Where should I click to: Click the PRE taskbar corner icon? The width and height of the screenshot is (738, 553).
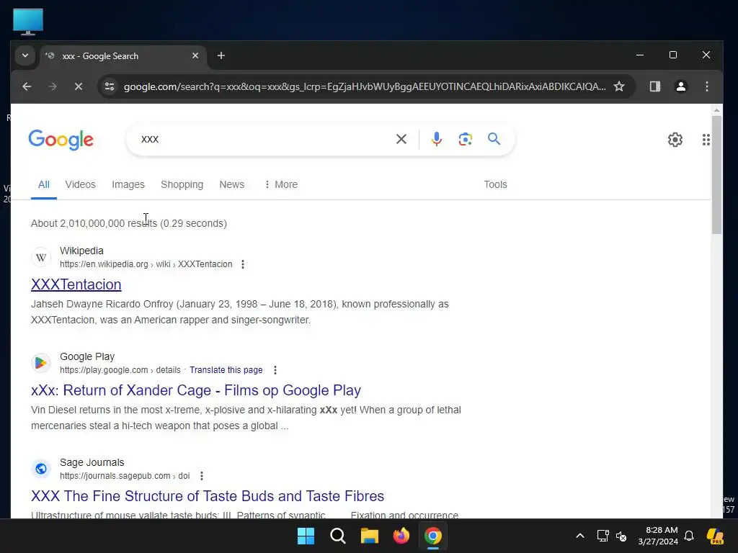(x=715, y=536)
